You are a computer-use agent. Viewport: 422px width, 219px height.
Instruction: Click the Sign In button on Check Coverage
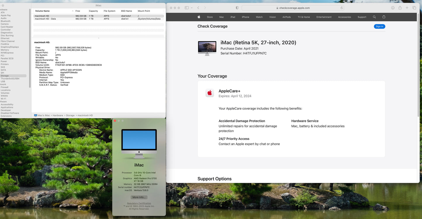click(x=379, y=26)
